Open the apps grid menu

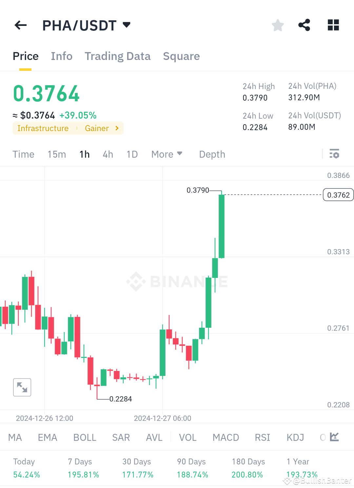pyautogui.click(x=333, y=25)
